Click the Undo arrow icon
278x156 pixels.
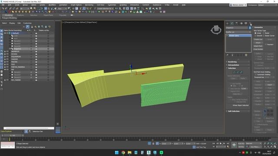[3, 9]
